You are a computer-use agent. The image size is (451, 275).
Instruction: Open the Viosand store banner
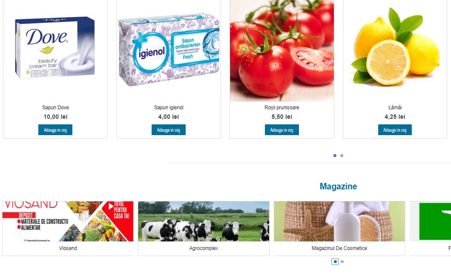68,221
